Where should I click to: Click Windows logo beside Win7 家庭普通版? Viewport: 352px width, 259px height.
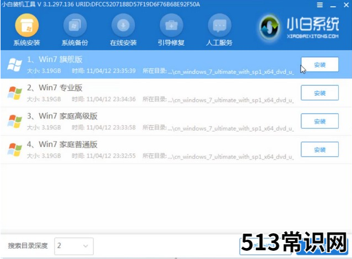point(14,149)
